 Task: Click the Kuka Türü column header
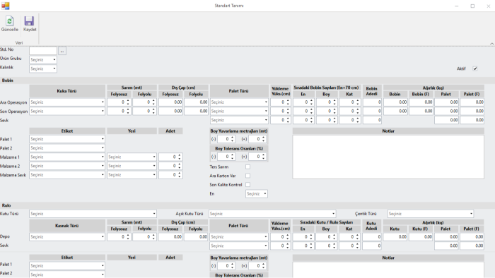coord(67,91)
